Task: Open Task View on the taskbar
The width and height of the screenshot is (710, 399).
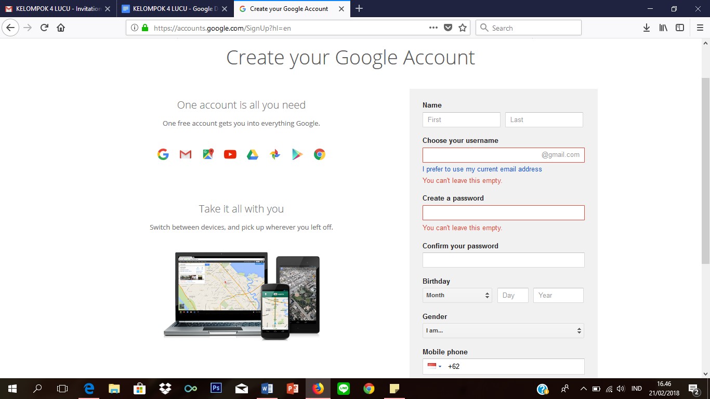Action: point(62,388)
